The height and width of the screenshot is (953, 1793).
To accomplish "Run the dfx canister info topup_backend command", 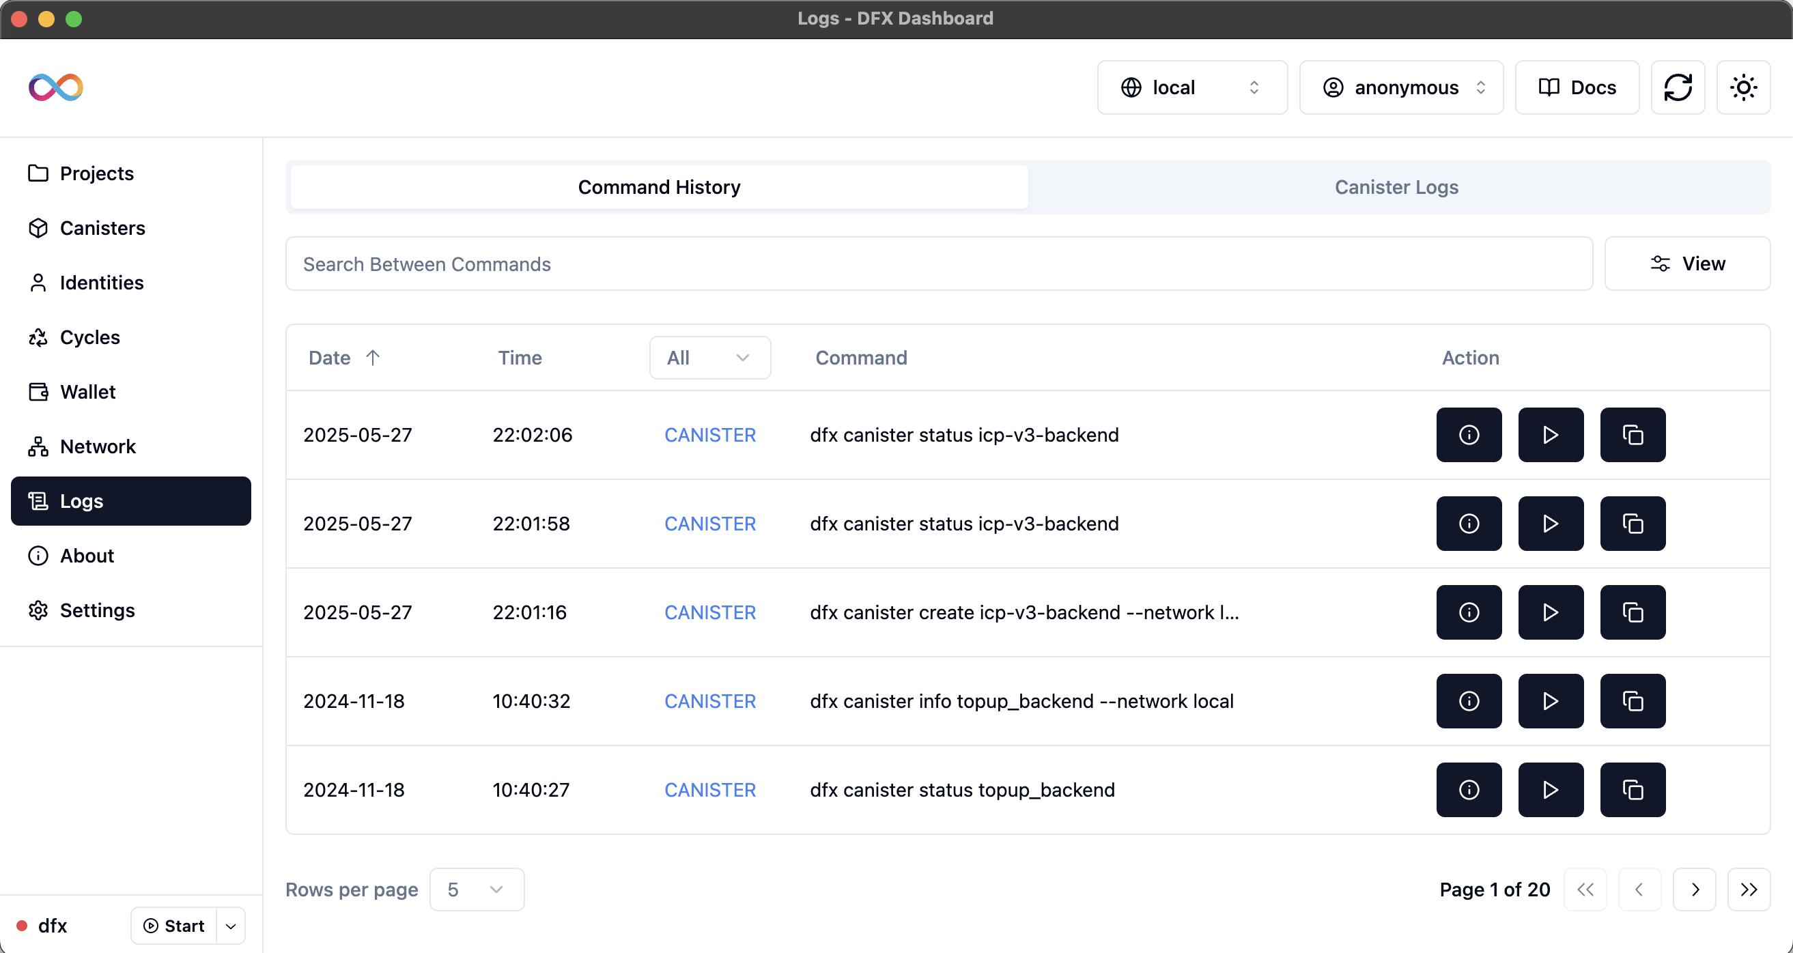I will point(1550,701).
